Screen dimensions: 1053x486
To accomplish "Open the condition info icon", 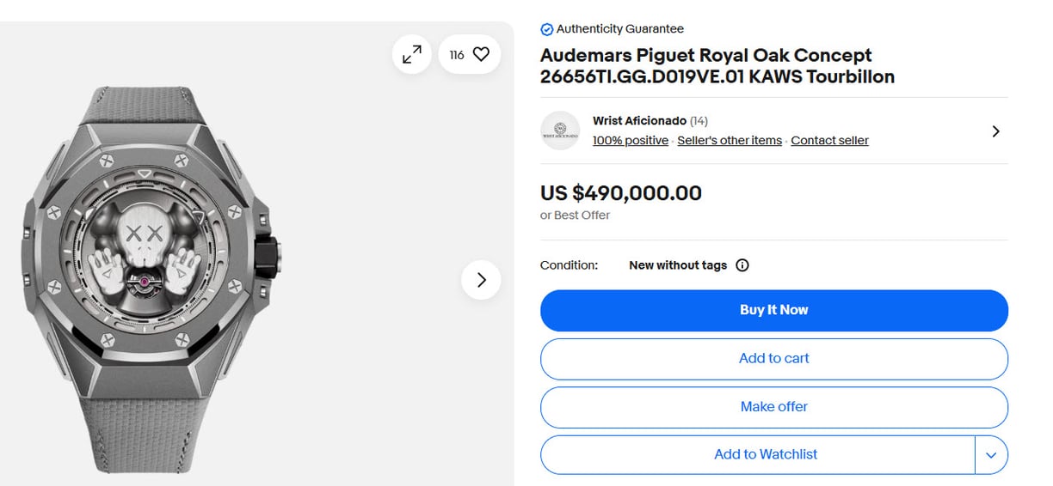I will pos(742,265).
